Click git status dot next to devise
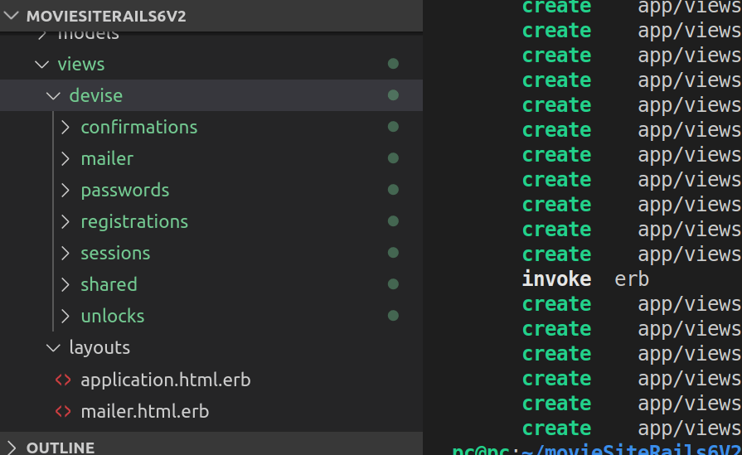This screenshot has height=455, width=742. coord(393,95)
